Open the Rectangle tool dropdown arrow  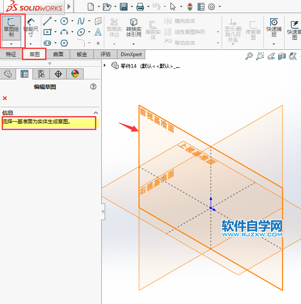click(55, 32)
